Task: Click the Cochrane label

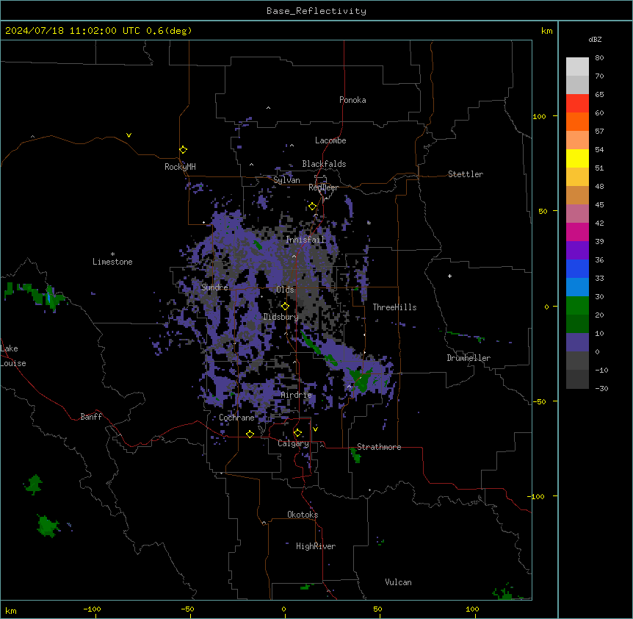Action: tap(236, 418)
